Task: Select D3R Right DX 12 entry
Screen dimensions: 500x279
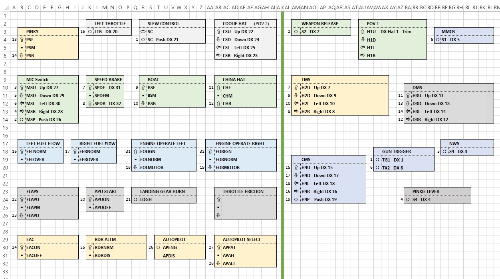Action: tap(452, 120)
